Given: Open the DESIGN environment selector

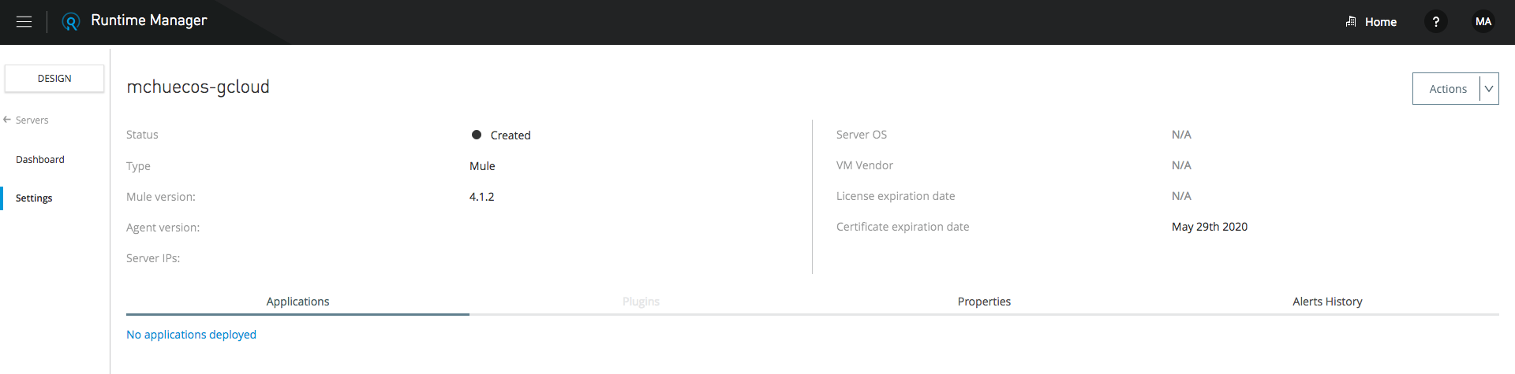Looking at the screenshot, I should [54, 79].
